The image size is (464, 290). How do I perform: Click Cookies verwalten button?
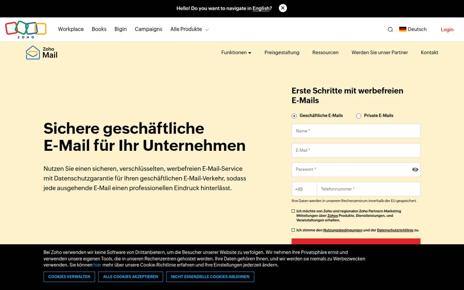[69, 277]
